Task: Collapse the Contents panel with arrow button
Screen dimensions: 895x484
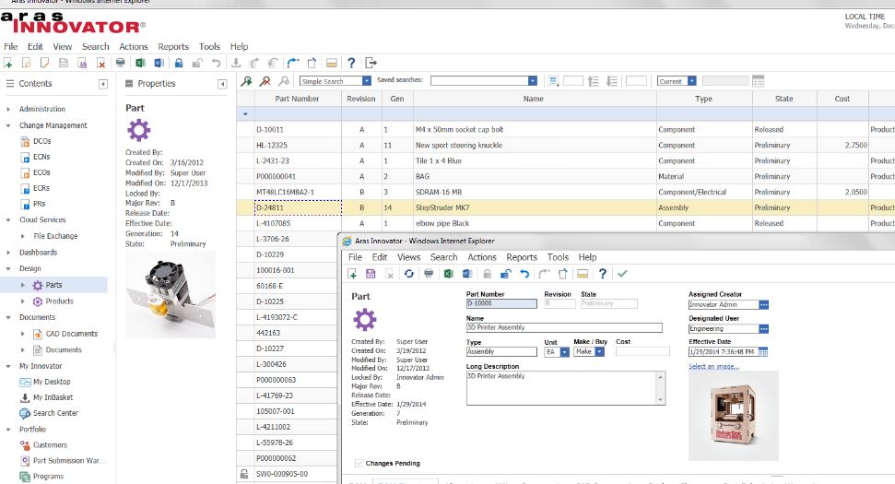Action: 102,84
